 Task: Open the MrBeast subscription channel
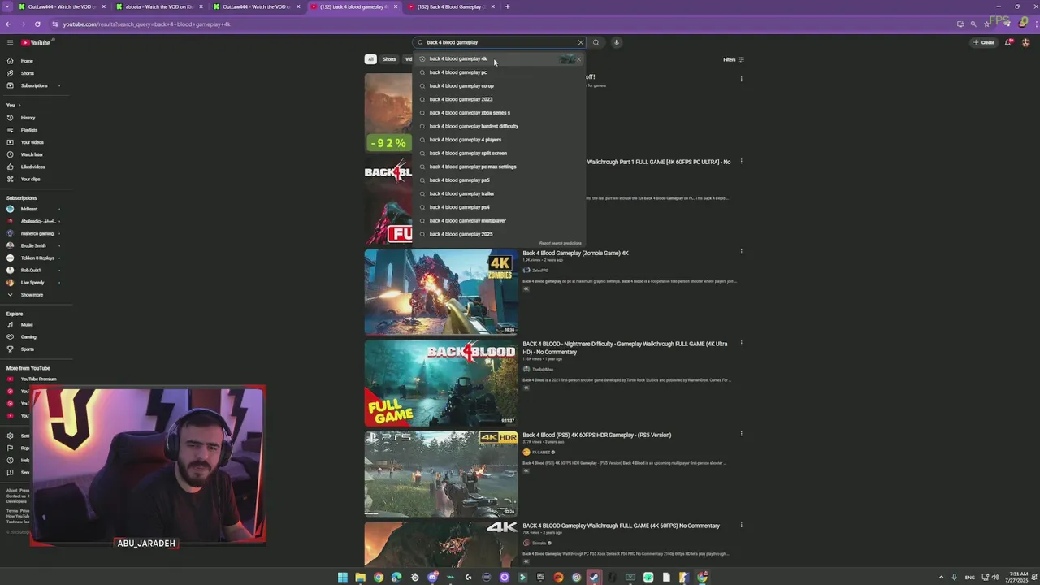tap(29, 209)
